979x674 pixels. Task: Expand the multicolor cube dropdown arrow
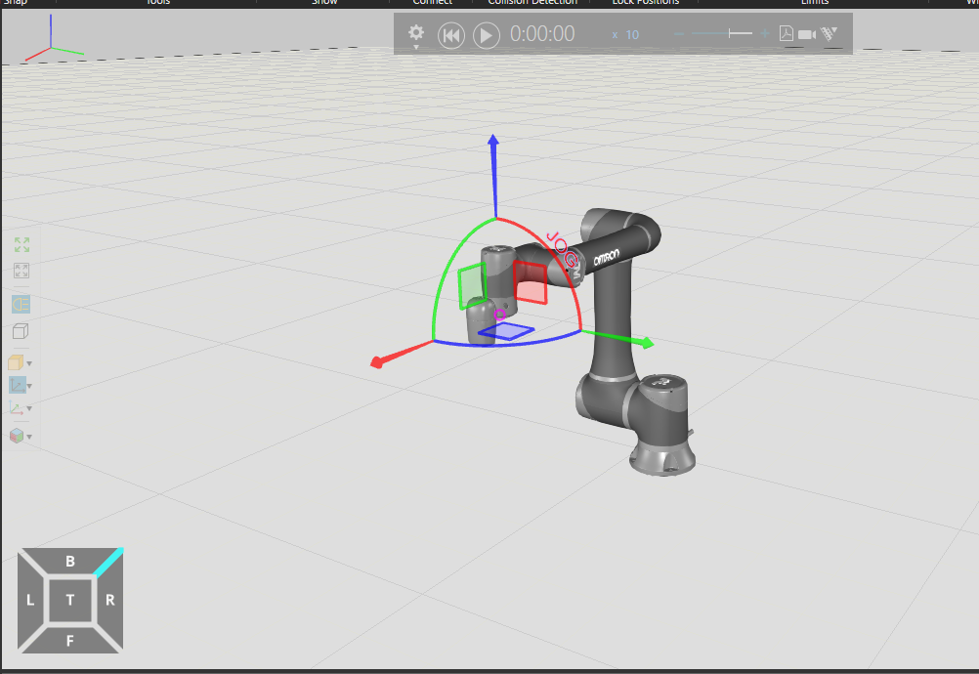point(29,437)
